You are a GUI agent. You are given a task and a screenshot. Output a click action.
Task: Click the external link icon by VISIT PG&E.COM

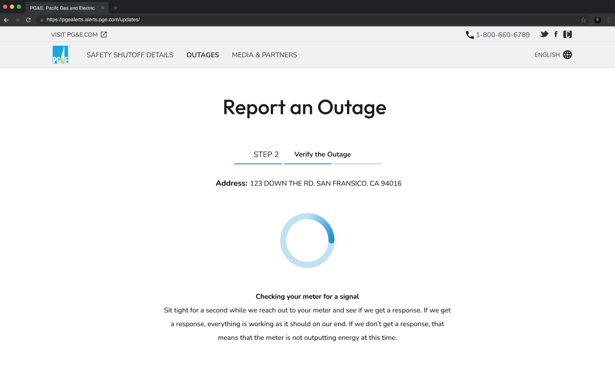(103, 34)
